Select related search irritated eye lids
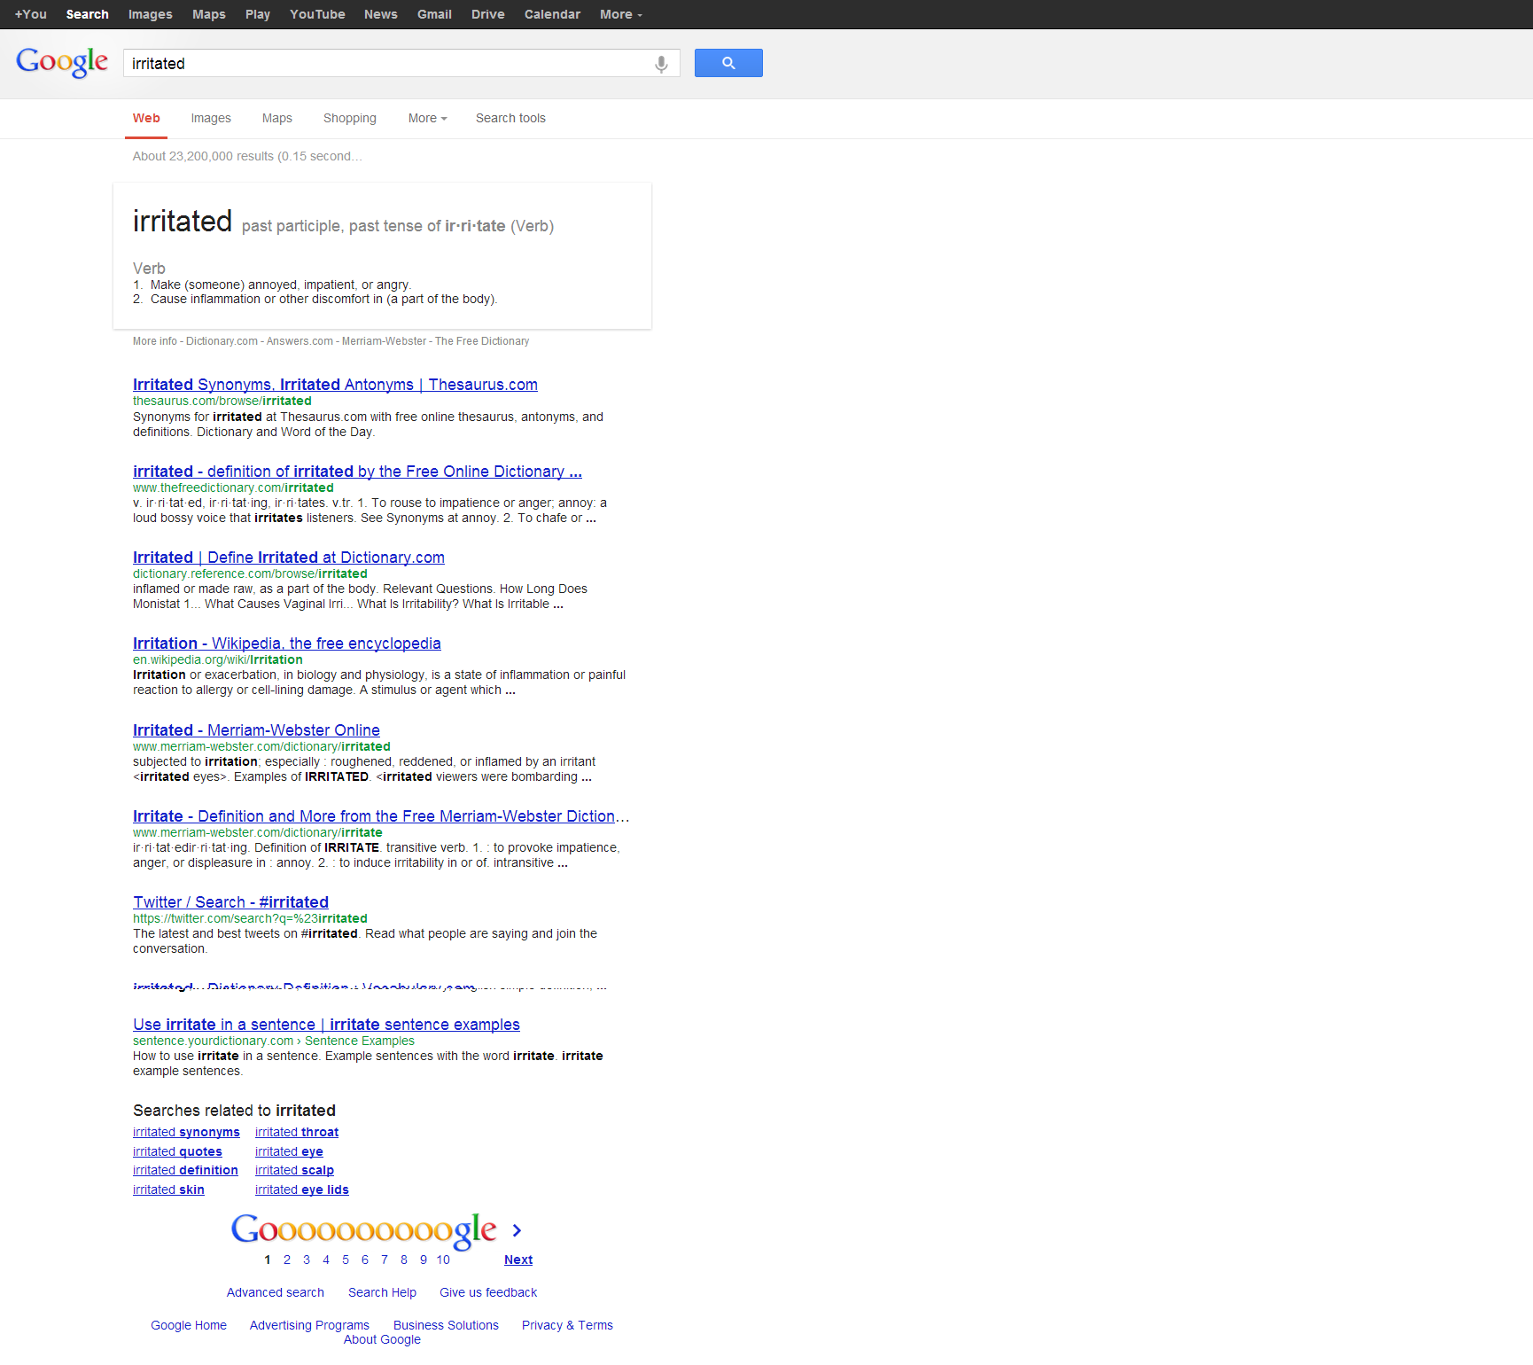The height and width of the screenshot is (1365, 1533). click(x=302, y=1189)
